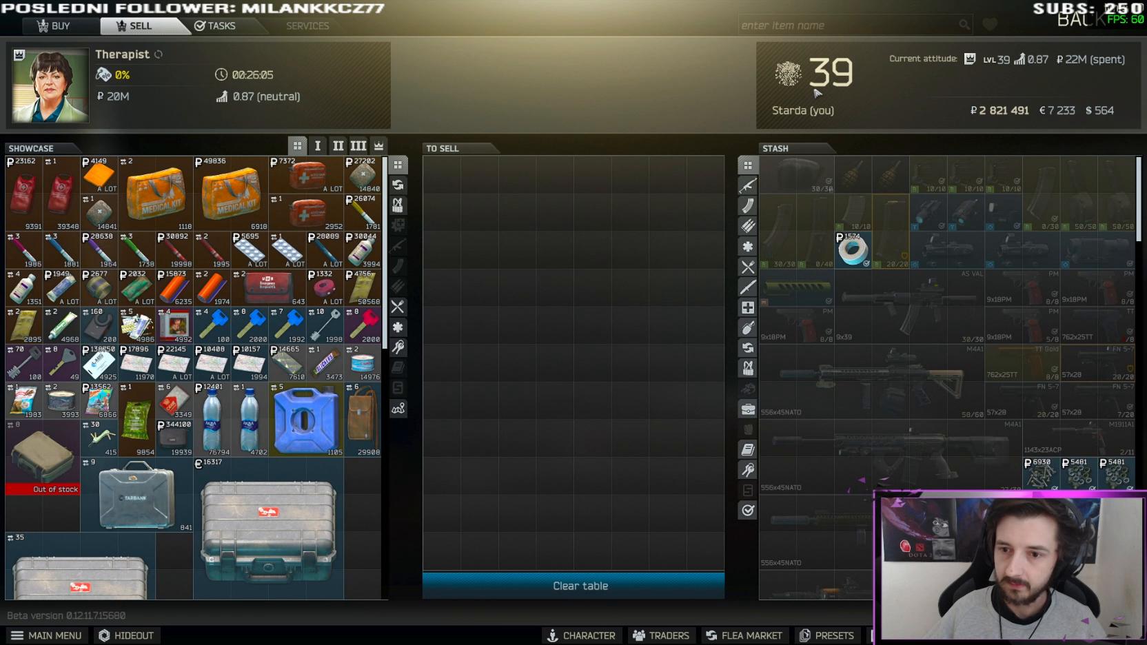Select showcase keys filter icon
Image resolution: width=1147 pixels, height=645 pixels.
coord(398,347)
